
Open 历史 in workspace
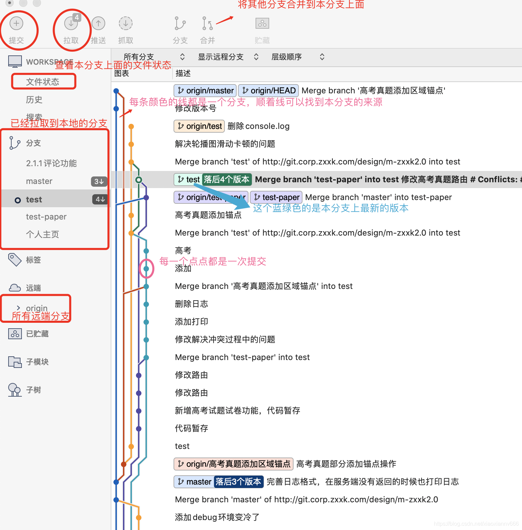point(34,100)
